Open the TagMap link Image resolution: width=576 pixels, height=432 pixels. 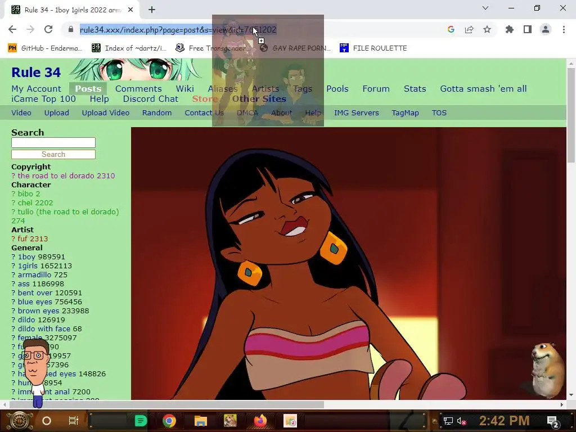point(405,112)
